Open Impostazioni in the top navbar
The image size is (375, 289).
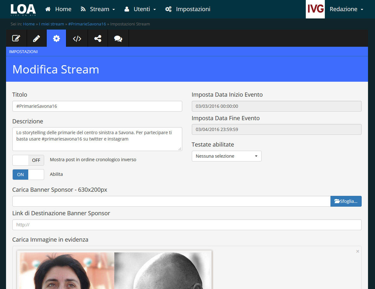point(188,9)
